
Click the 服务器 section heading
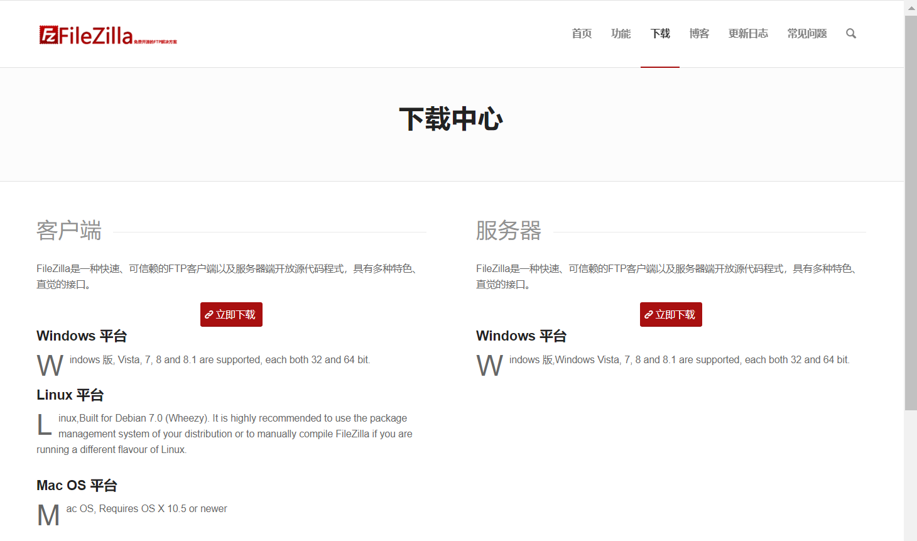(509, 230)
